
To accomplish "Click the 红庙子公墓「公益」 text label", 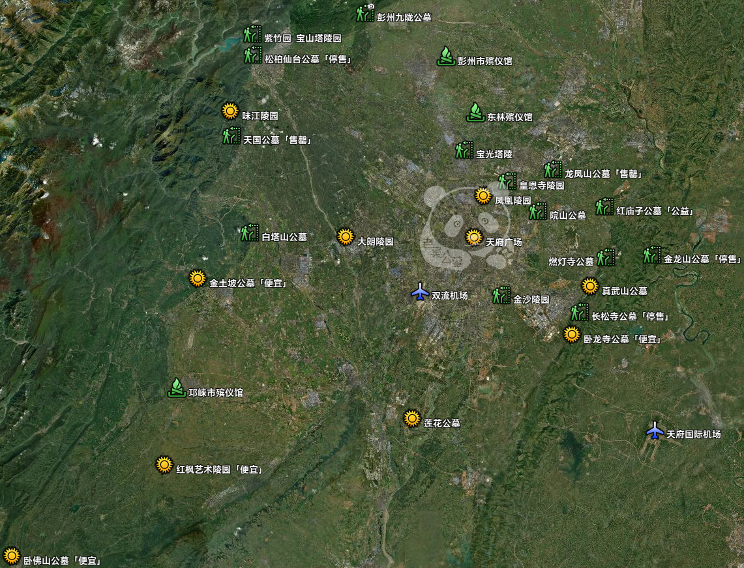I will pos(655,211).
